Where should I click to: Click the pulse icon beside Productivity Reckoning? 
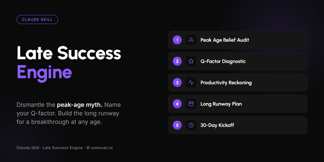pyautogui.click(x=191, y=82)
